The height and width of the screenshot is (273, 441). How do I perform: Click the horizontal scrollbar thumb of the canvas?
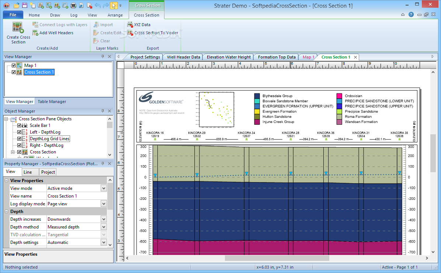coord(277,258)
